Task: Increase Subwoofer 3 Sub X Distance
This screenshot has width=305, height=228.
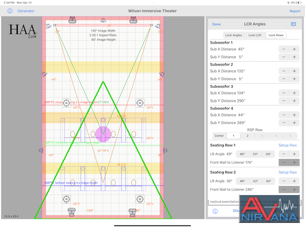Action: click(x=294, y=93)
